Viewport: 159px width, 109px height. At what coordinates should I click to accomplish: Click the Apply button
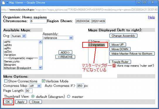21,102
